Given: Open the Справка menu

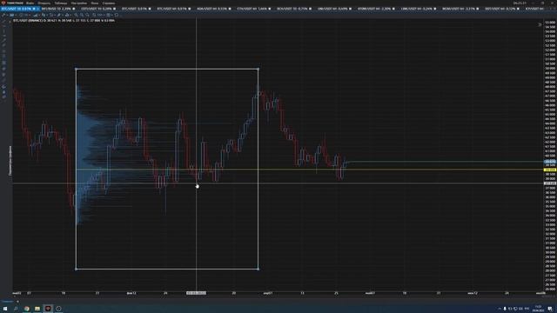Looking at the screenshot, I should click(109, 3).
